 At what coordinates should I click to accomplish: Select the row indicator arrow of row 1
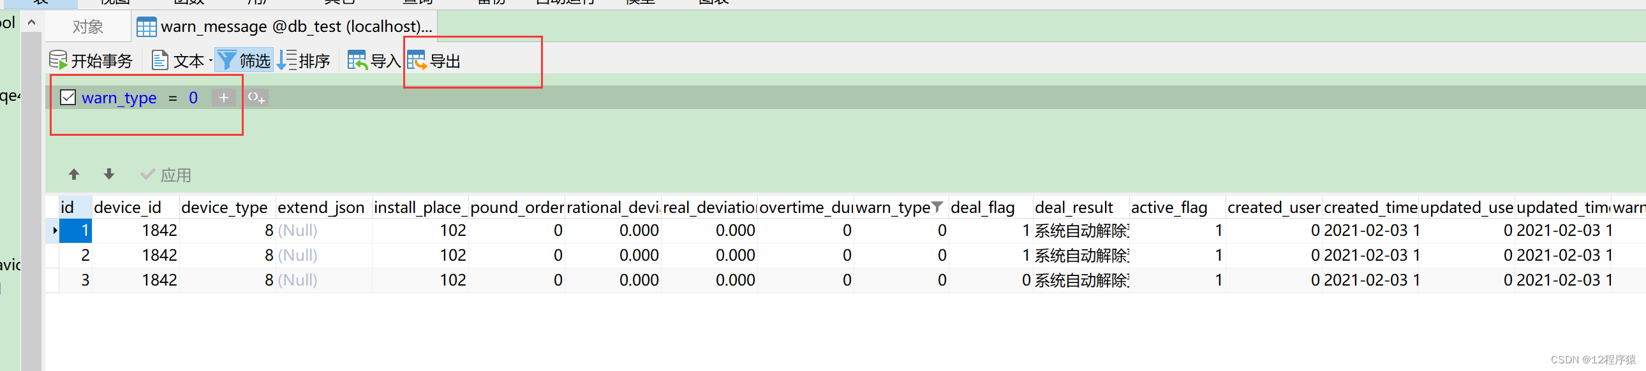pos(55,231)
